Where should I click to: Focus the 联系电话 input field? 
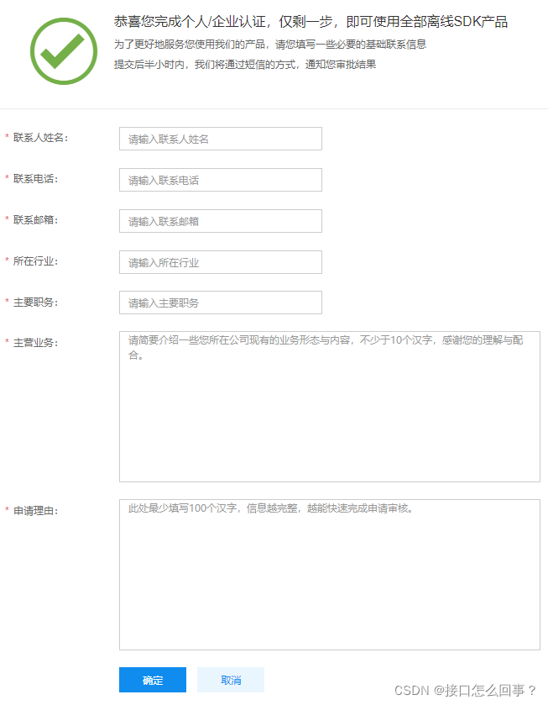click(x=221, y=180)
